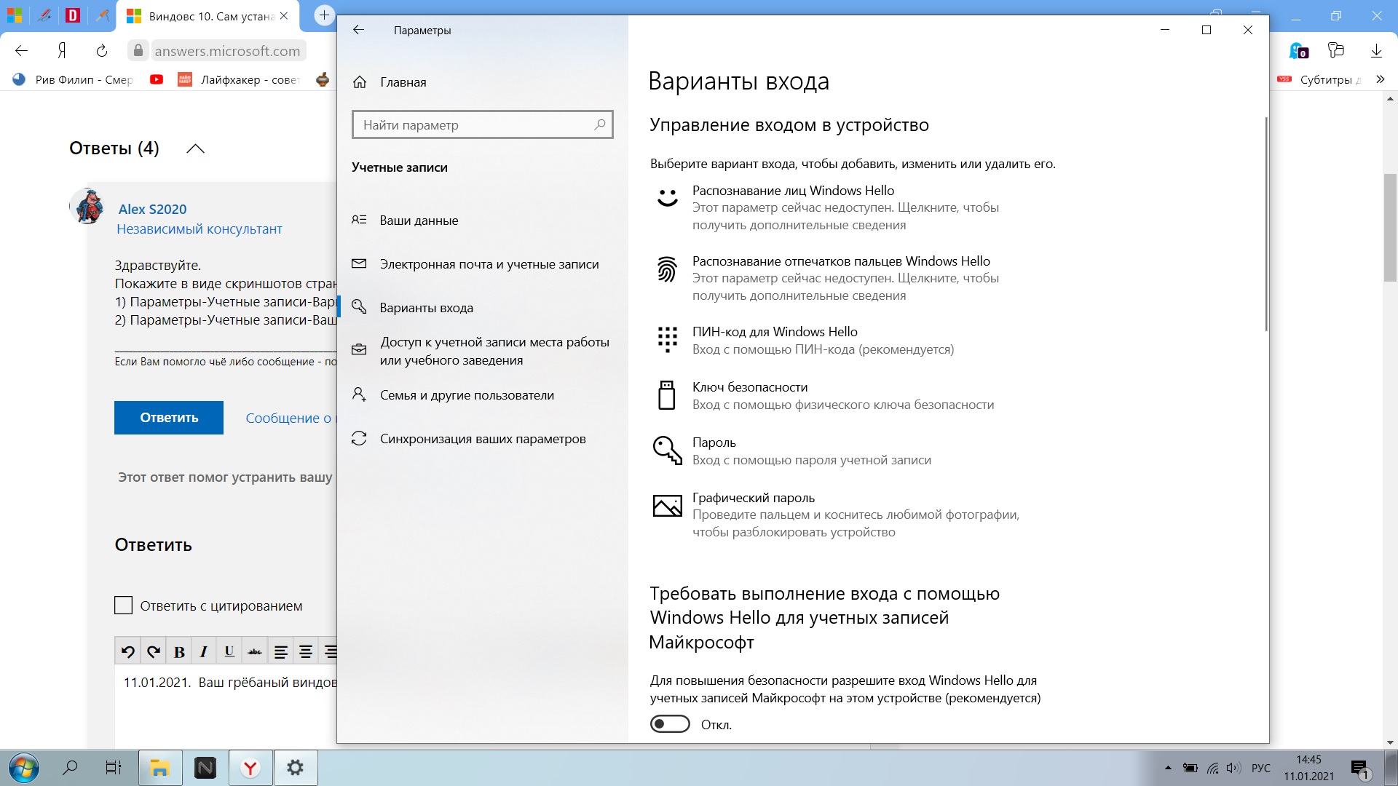This screenshot has width=1398, height=786.
Task: Toggle strikethrough in reply editor
Action: tap(255, 651)
